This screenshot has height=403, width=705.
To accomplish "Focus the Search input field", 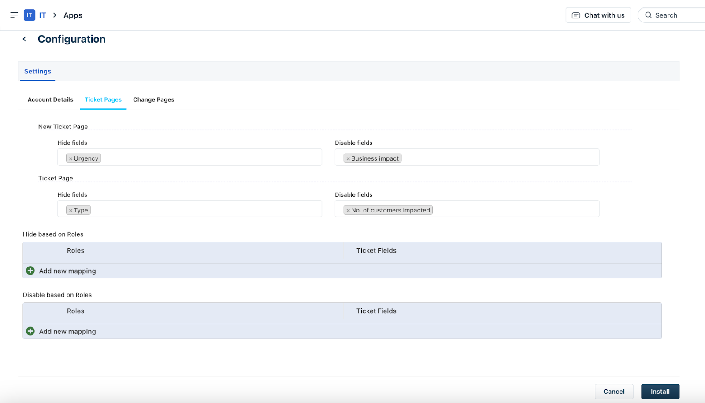I will pos(672,15).
